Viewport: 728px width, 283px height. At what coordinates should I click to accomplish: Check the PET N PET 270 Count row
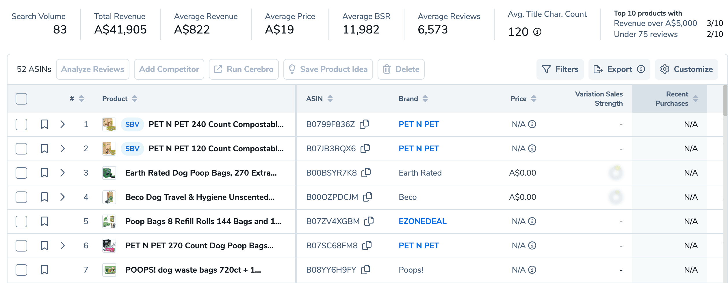(x=21, y=245)
